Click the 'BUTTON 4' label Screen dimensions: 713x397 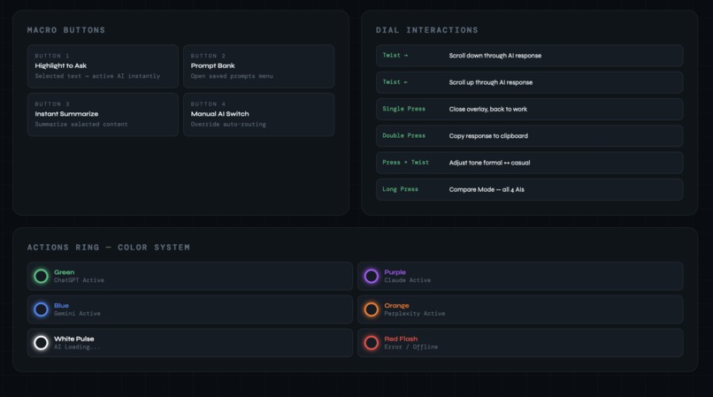tap(208, 104)
